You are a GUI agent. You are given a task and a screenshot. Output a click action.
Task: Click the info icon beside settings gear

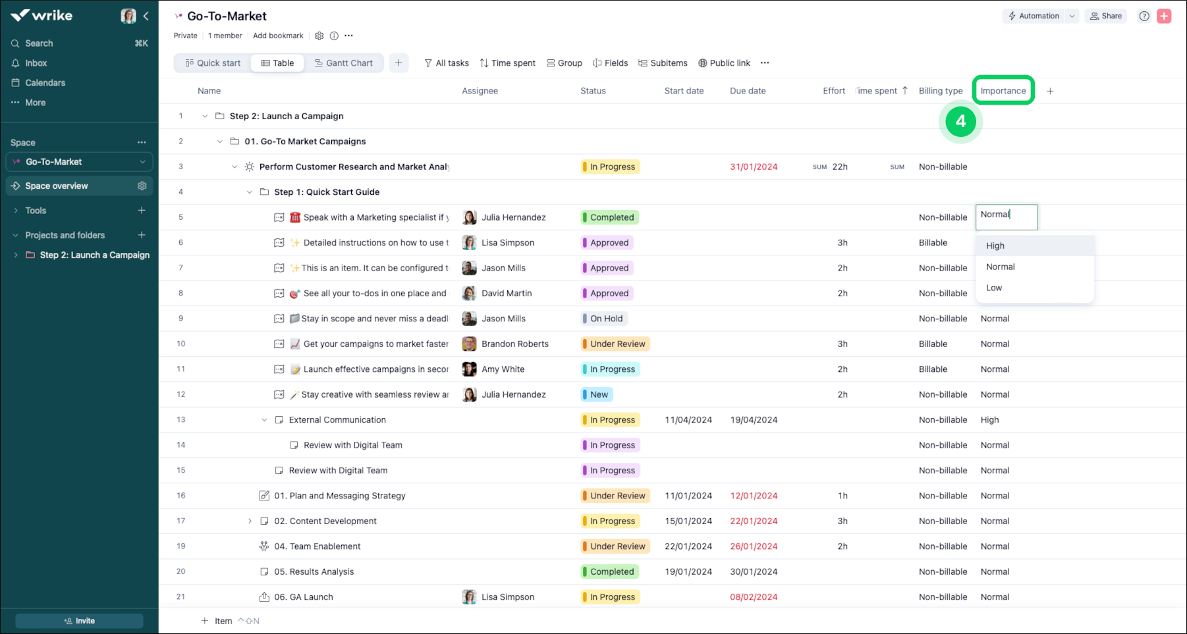(x=334, y=36)
